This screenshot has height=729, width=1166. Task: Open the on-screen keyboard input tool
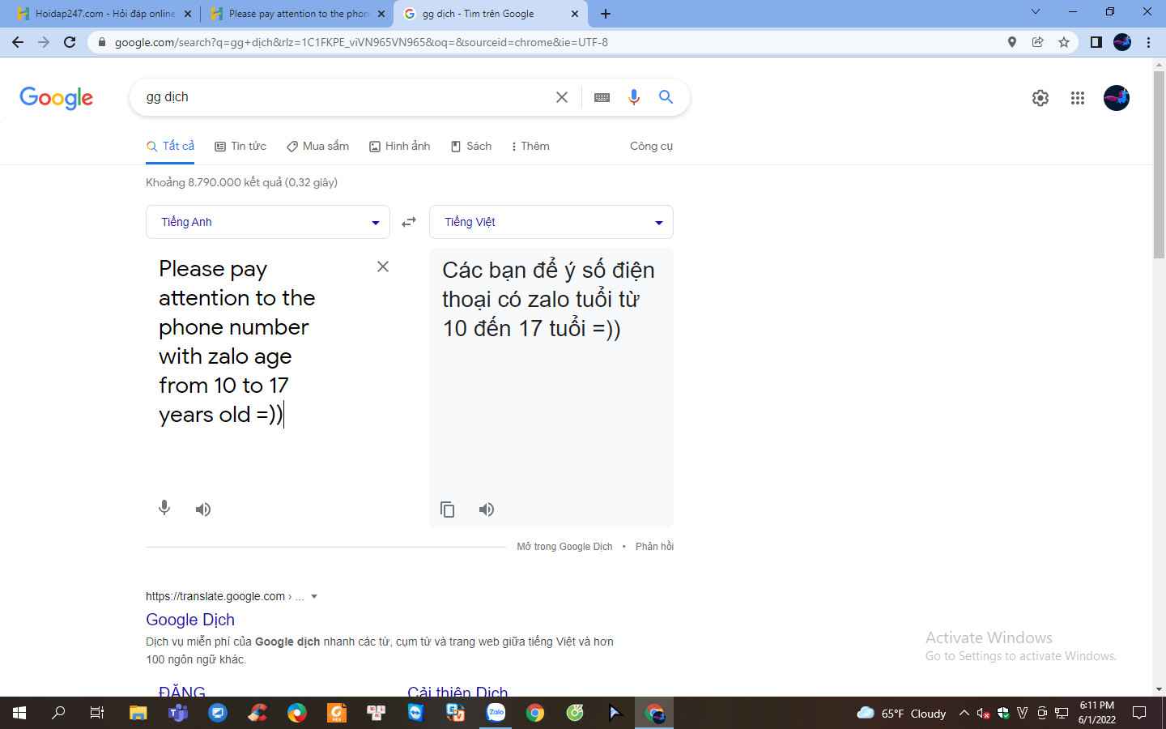[602, 97]
